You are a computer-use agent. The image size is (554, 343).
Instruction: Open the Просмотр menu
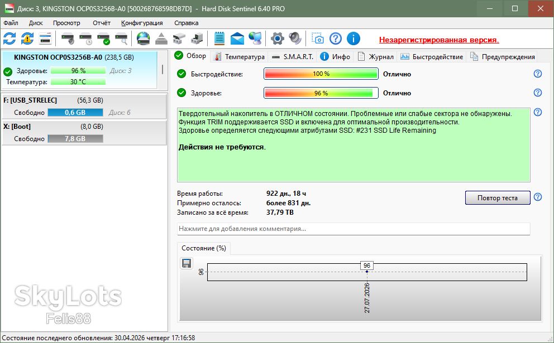(66, 23)
